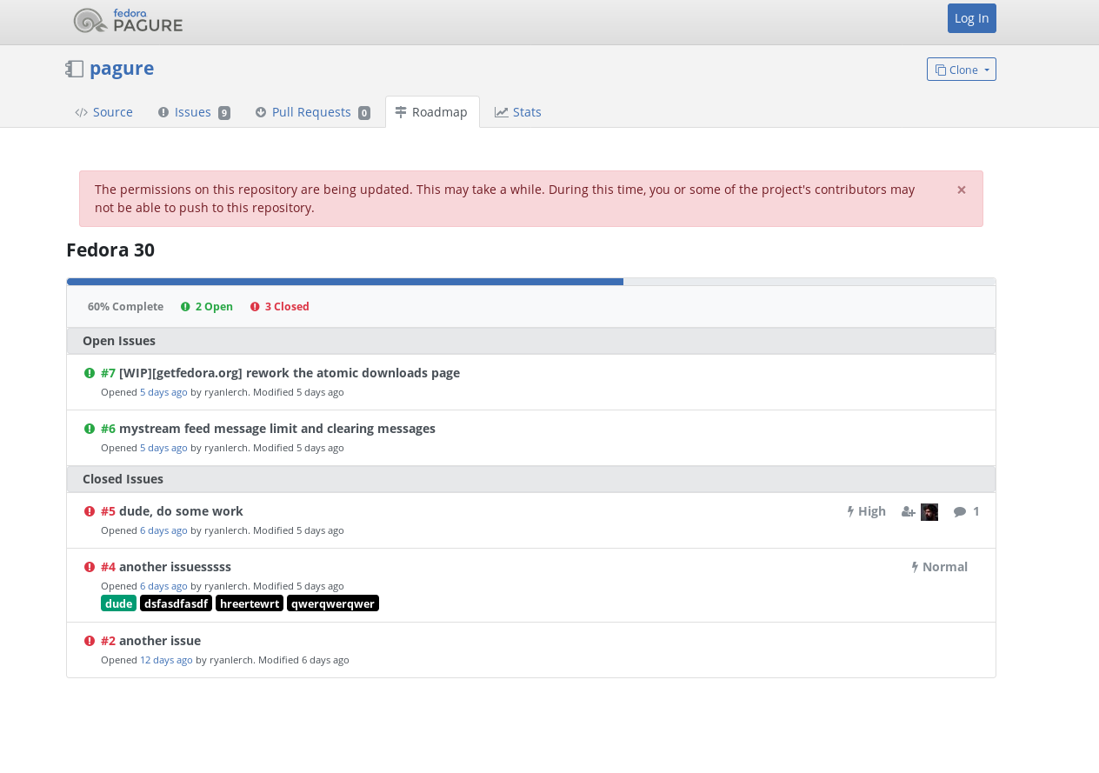Click the Fedora 30 milestone heading

pyautogui.click(x=110, y=250)
